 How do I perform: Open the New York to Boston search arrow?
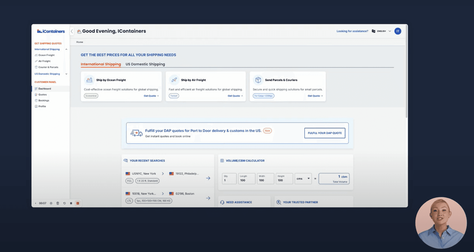coord(208,198)
